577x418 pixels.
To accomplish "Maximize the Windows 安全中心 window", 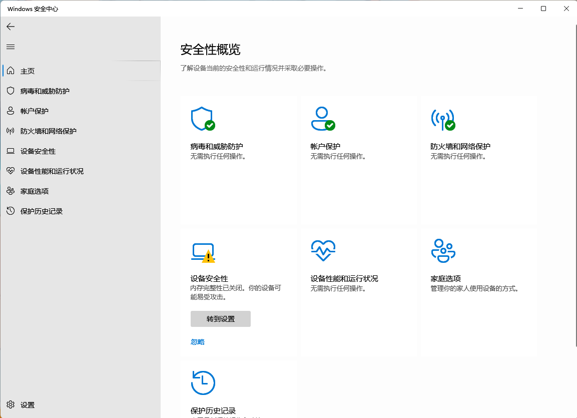I will click(x=543, y=9).
